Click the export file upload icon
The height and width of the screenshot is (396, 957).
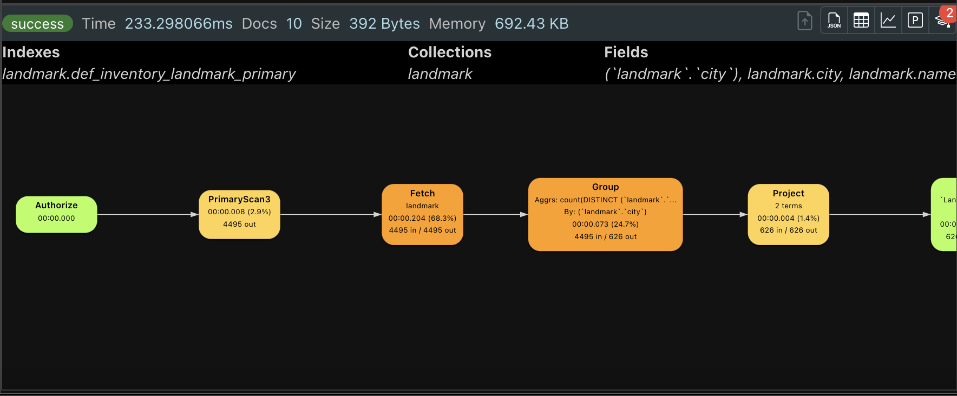[805, 21]
